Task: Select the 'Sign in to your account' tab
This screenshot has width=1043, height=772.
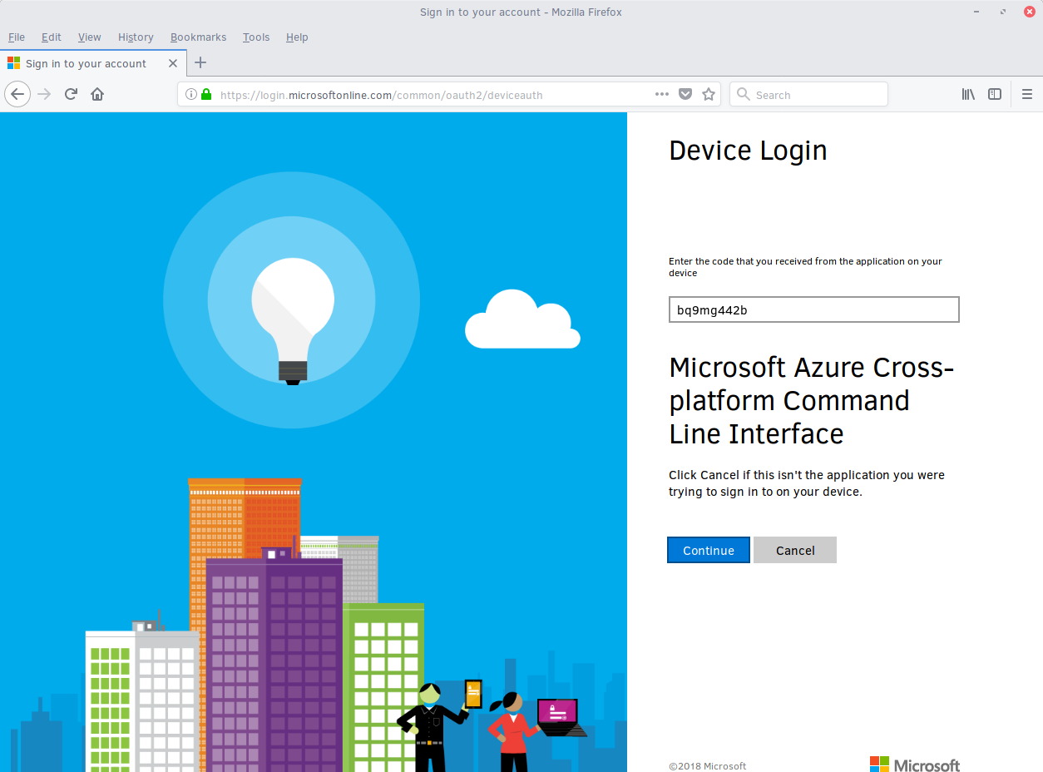Action: click(93, 63)
